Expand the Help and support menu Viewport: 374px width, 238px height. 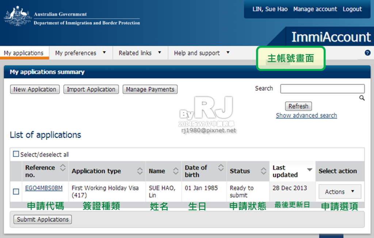click(202, 53)
